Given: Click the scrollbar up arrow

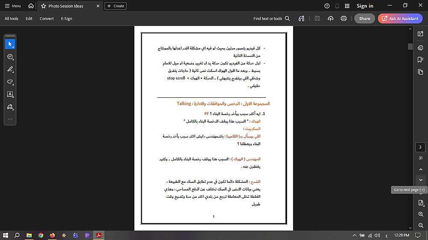Looking at the screenshot, I should 410,29.
